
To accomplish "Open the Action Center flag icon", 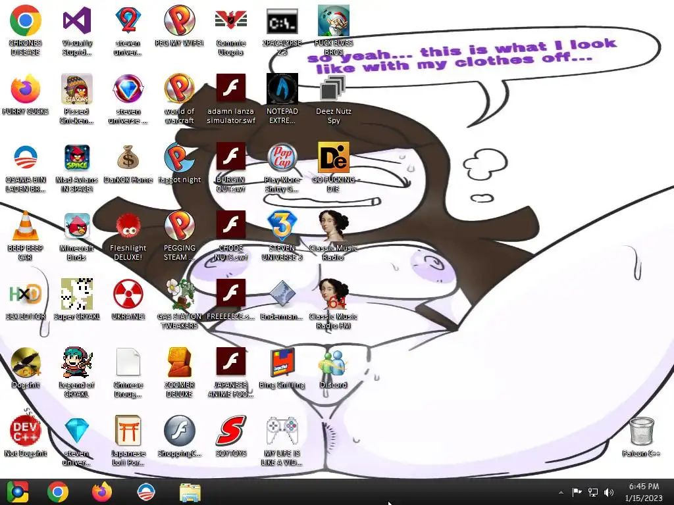I will click(577, 492).
